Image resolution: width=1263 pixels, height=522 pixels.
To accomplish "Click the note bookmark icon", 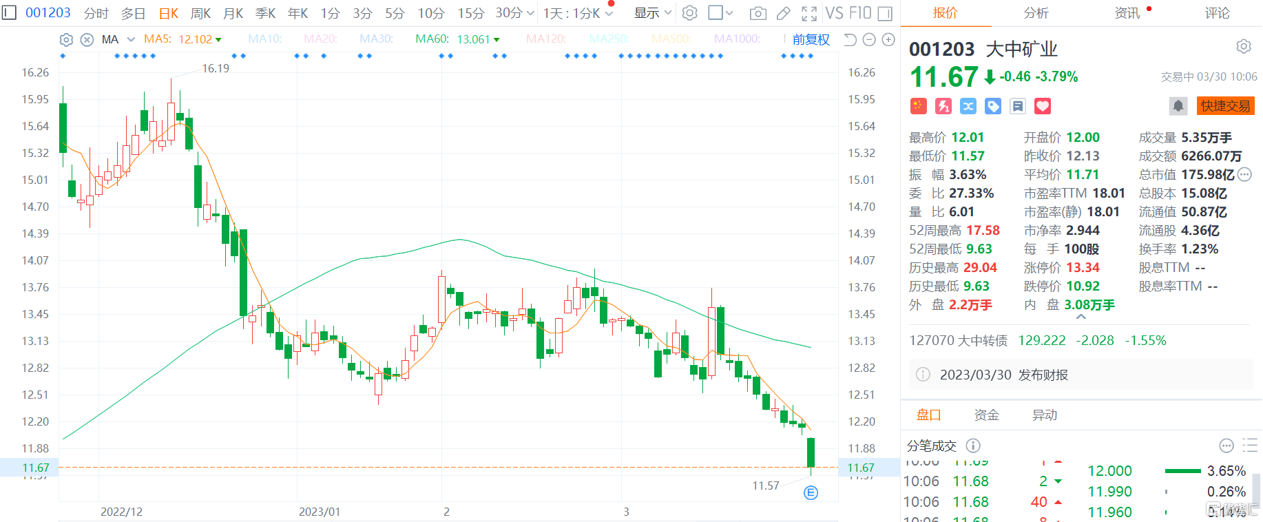I will coord(1018,106).
